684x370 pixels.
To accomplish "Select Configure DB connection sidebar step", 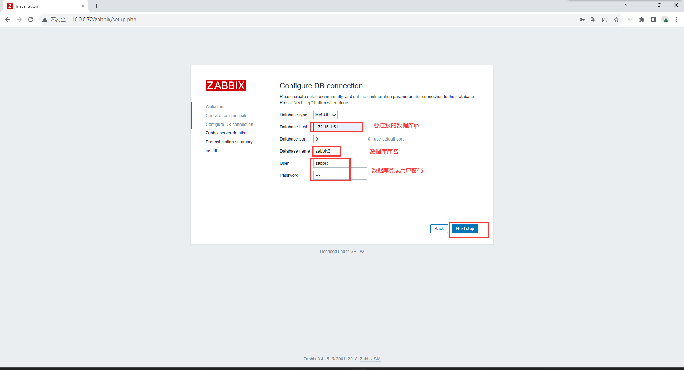I will [x=229, y=125].
